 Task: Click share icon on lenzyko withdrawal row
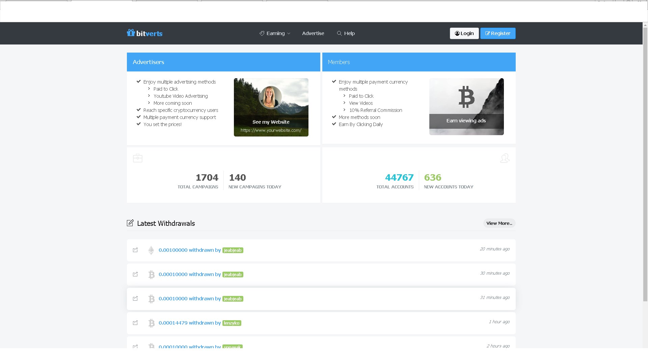click(135, 323)
